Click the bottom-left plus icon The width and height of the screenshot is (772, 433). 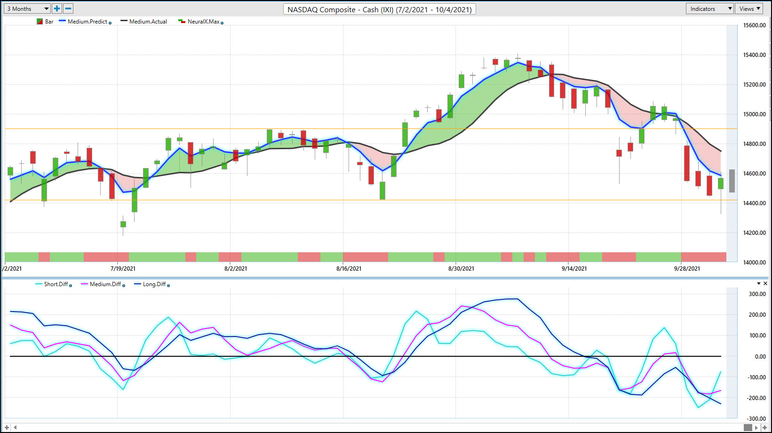coord(7,427)
